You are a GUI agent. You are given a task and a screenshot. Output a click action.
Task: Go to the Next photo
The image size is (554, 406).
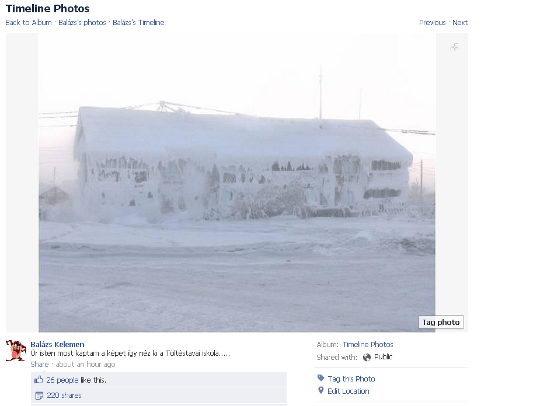(x=460, y=23)
